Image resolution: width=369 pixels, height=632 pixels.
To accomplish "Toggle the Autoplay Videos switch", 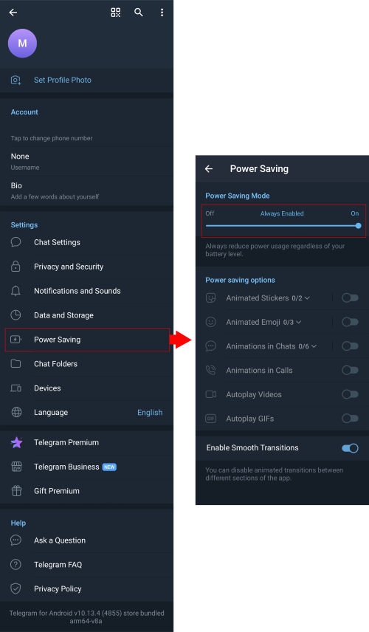I will click(350, 394).
